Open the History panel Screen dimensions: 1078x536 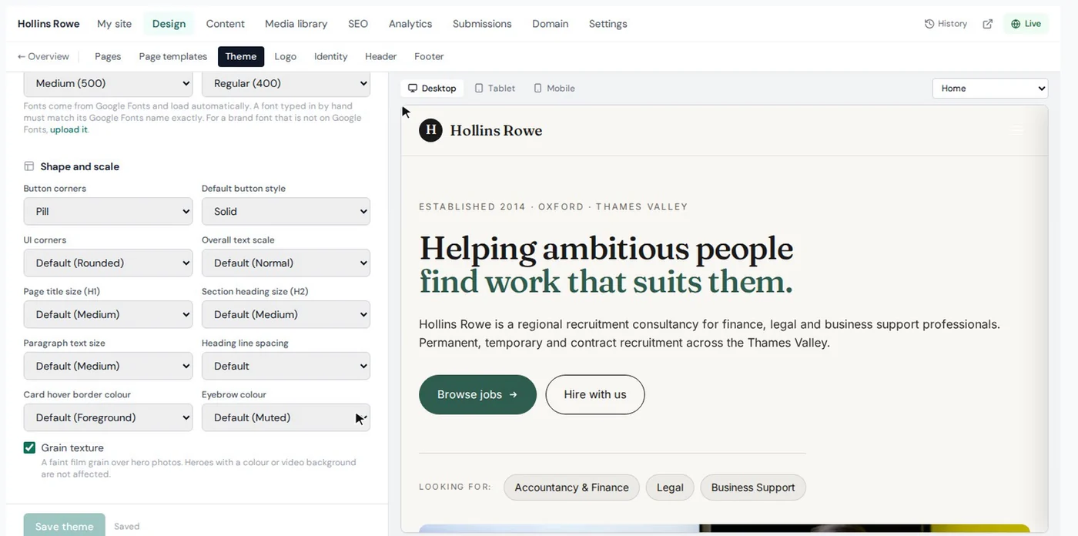(946, 24)
